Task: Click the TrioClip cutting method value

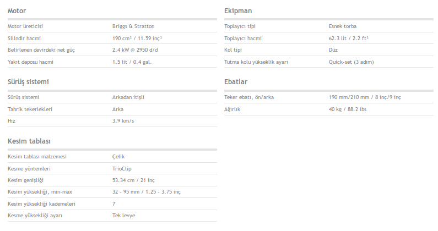Action: click(x=122, y=169)
